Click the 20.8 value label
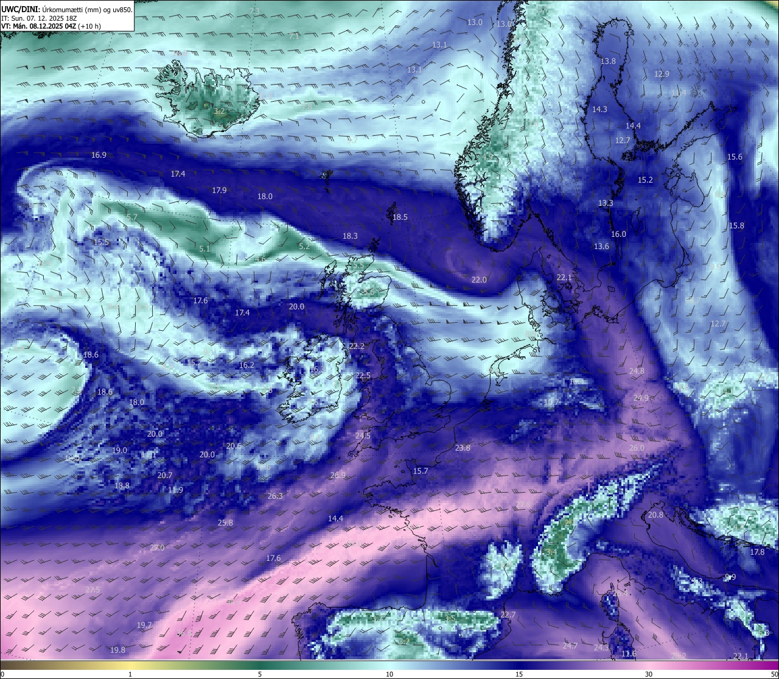This screenshot has height=679, width=779. 655,515
